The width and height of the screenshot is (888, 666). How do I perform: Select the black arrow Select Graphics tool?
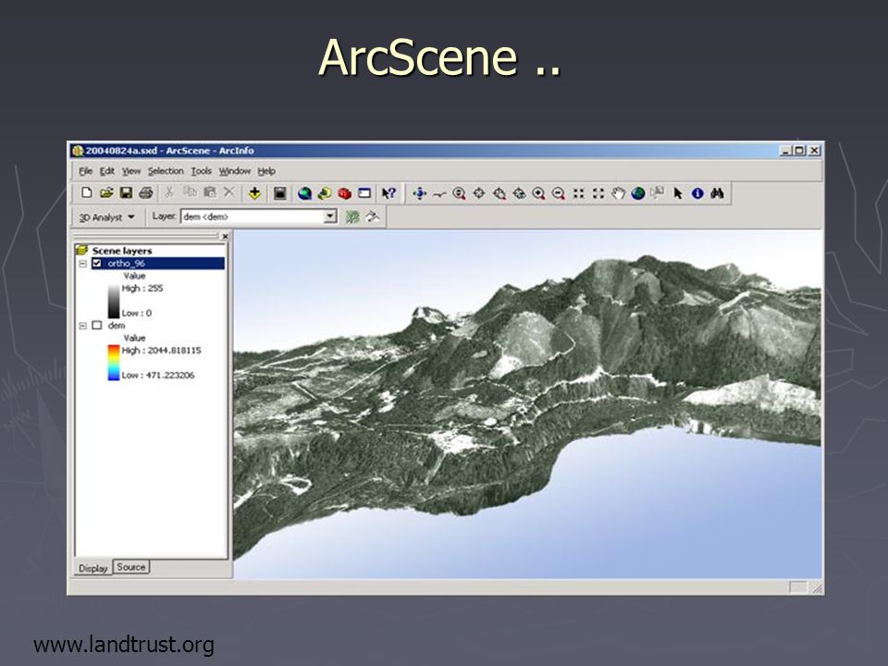[677, 193]
